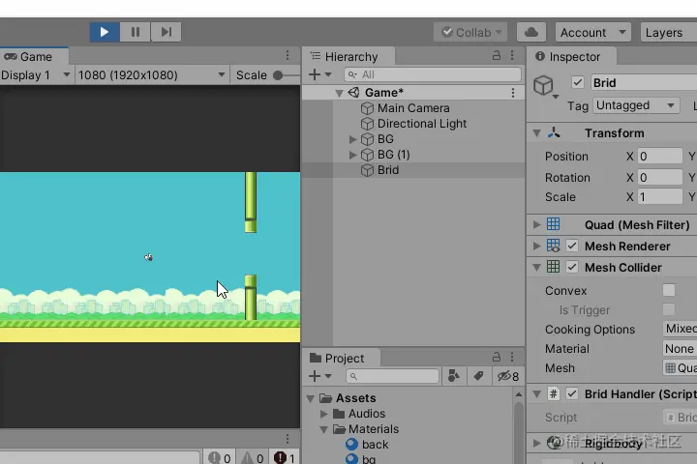Click the Position X value field
This screenshot has height=464, width=697.
(659, 157)
